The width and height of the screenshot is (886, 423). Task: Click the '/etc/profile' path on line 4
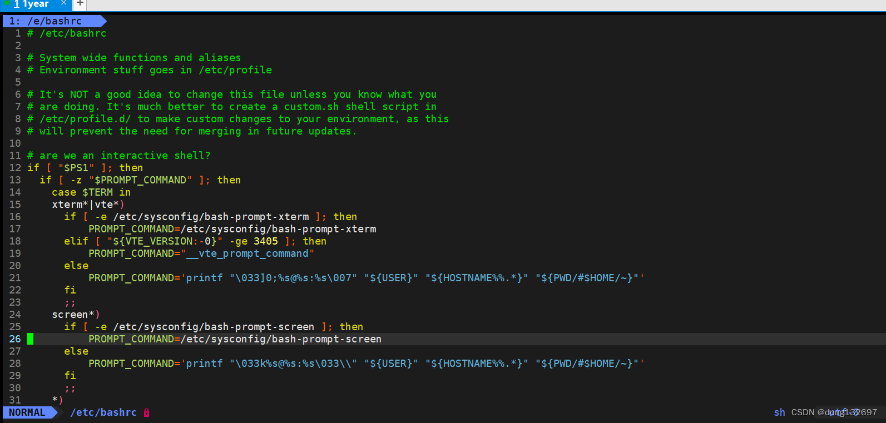[235, 70]
